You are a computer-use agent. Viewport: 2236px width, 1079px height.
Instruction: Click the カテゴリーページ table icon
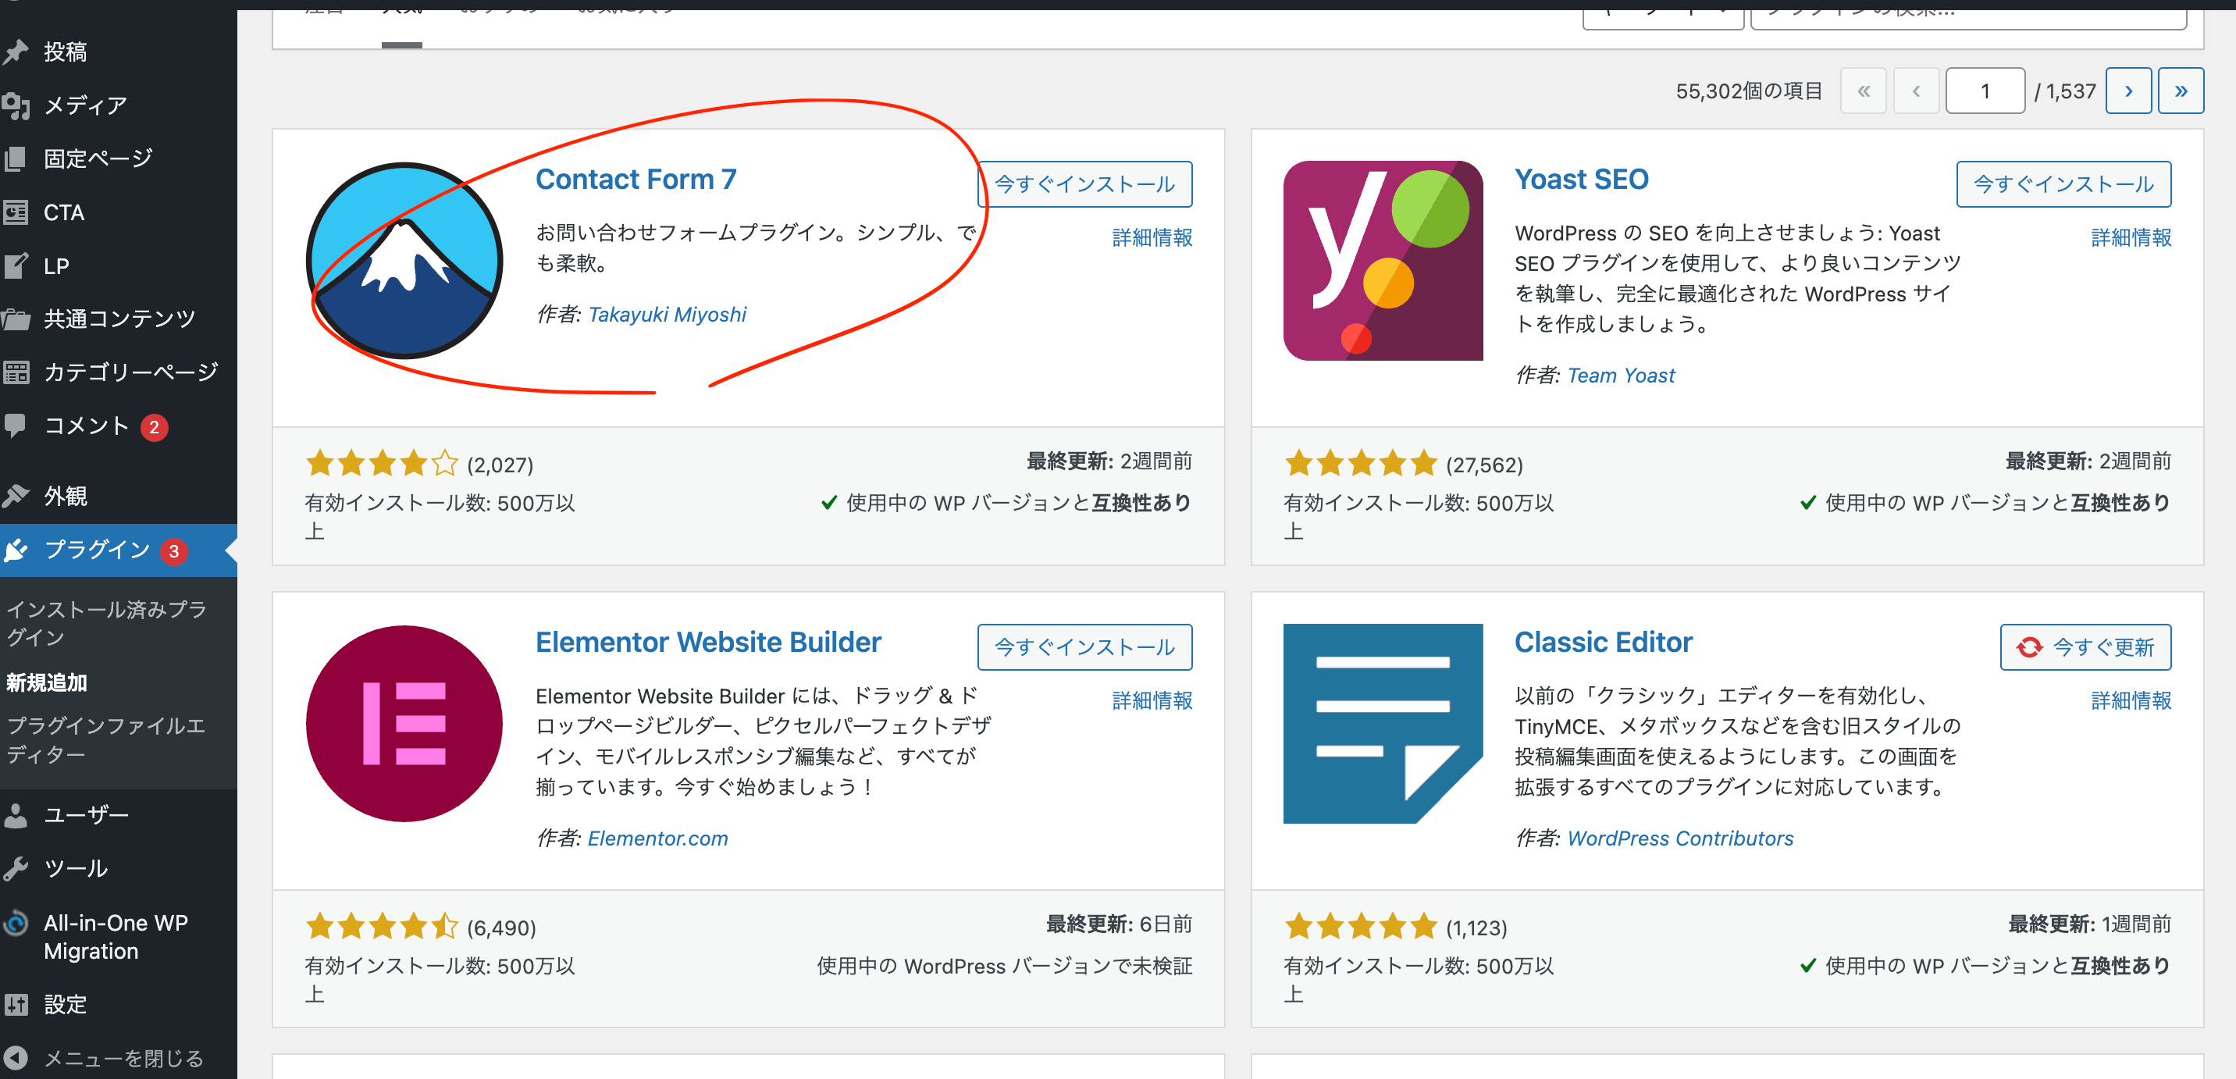pyautogui.click(x=16, y=372)
